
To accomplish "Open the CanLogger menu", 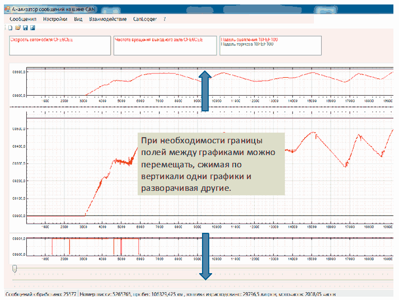I will coord(144,18).
